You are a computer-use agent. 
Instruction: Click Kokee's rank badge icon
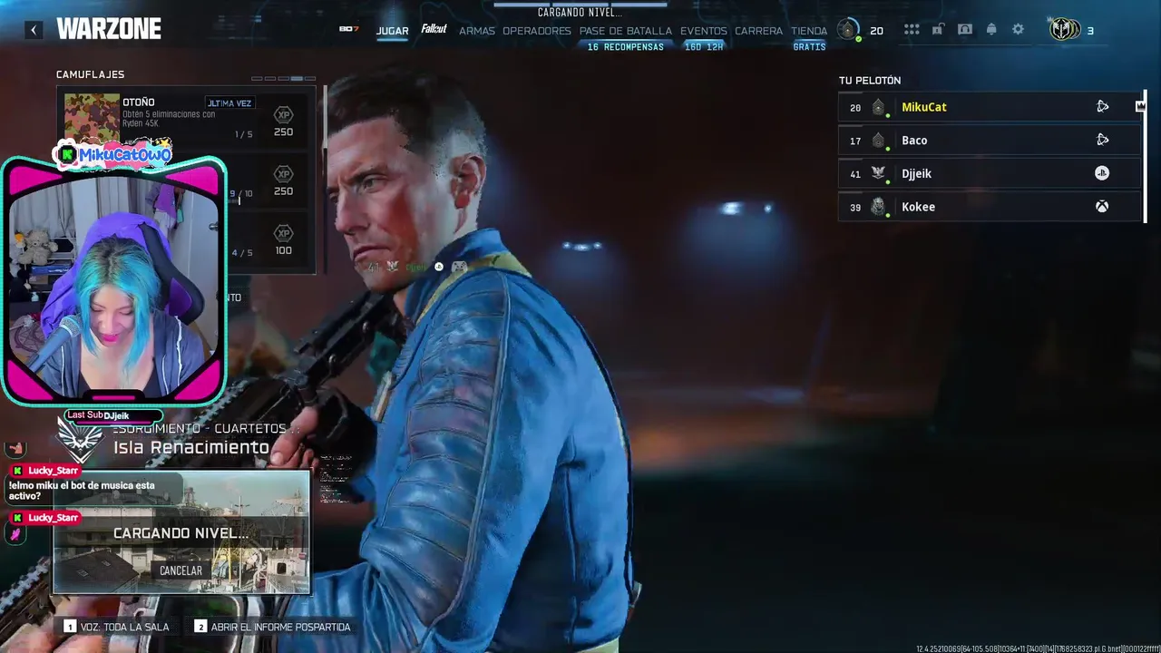pos(878,207)
